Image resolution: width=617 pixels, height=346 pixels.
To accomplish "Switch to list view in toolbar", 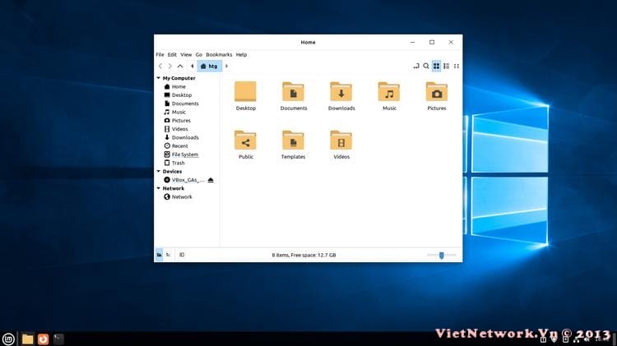I will [447, 66].
